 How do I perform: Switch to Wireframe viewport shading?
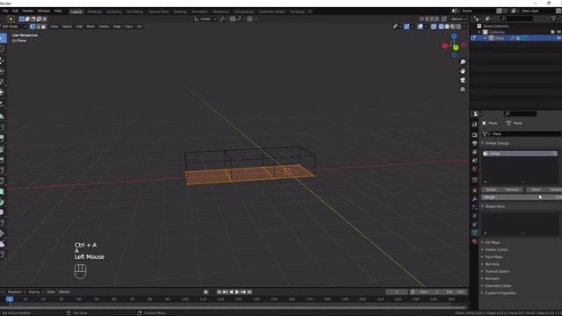pyautogui.click(x=441, y=26)
